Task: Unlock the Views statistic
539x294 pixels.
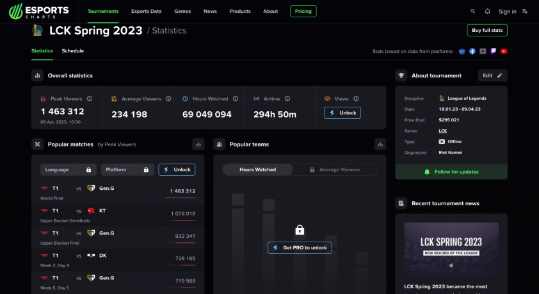Action: [x=342, y=113]
